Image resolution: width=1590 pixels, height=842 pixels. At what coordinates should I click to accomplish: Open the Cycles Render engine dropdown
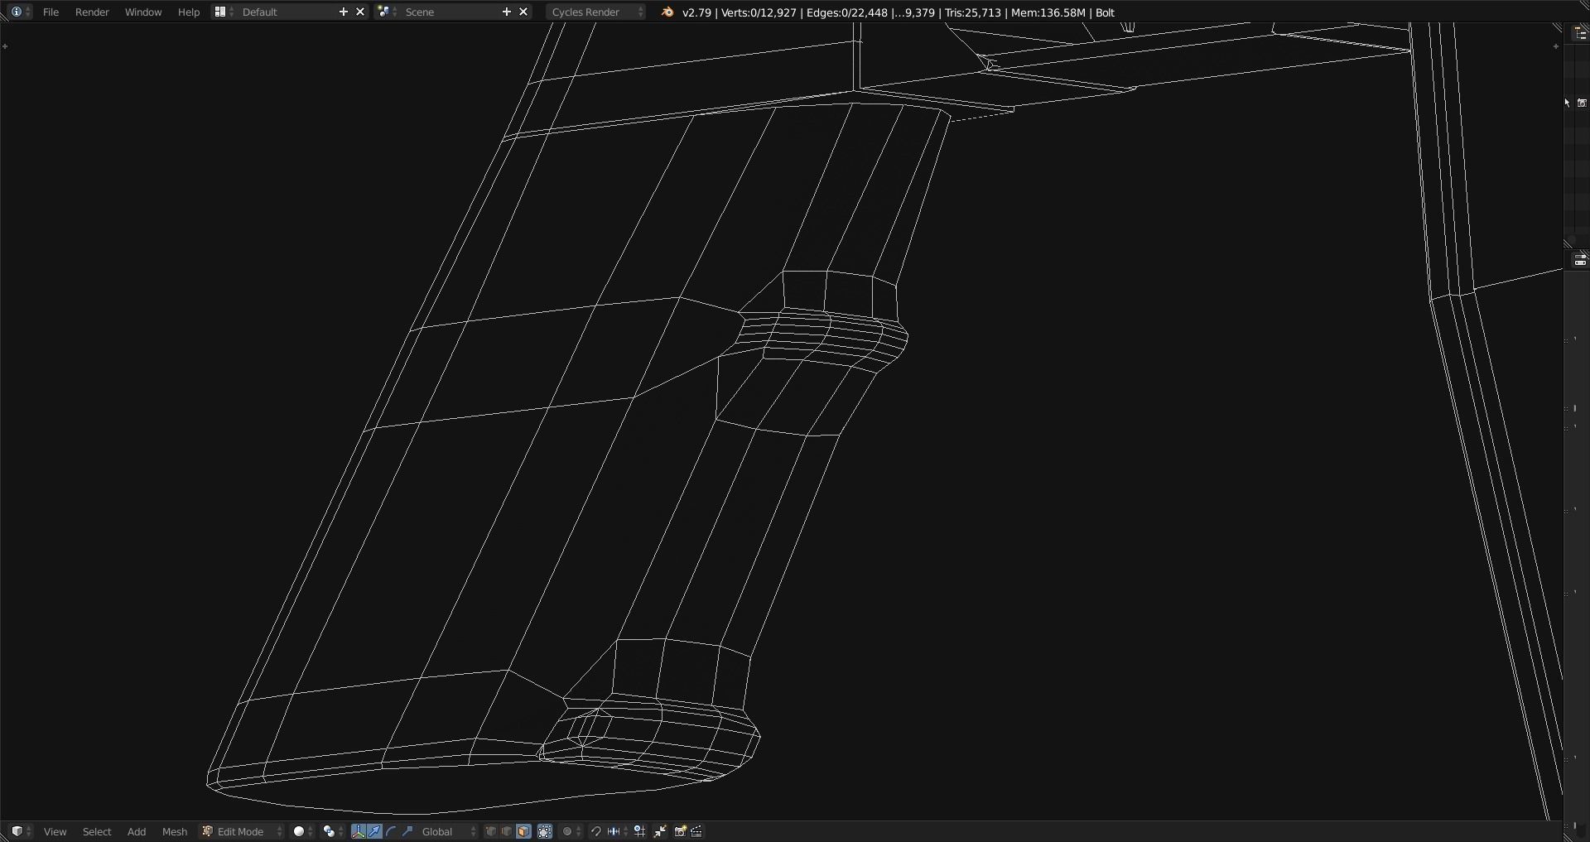pos(595,12)
